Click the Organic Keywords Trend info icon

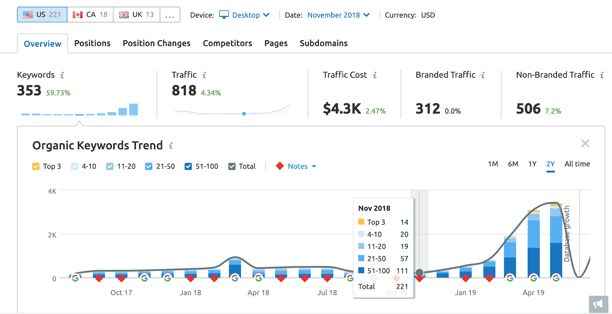coord(171,146)
